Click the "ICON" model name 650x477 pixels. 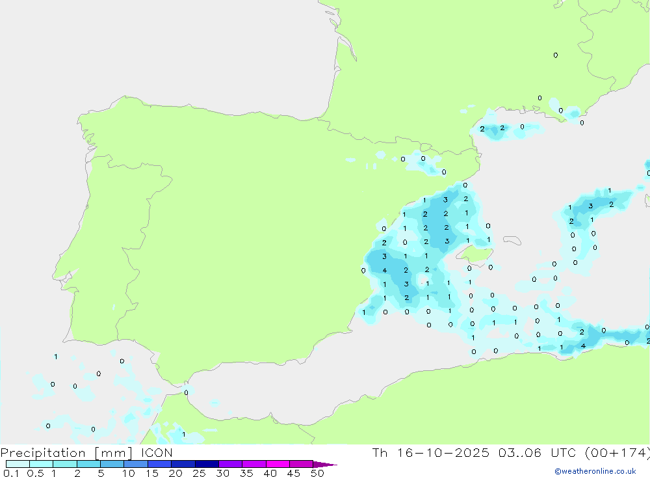157,453
